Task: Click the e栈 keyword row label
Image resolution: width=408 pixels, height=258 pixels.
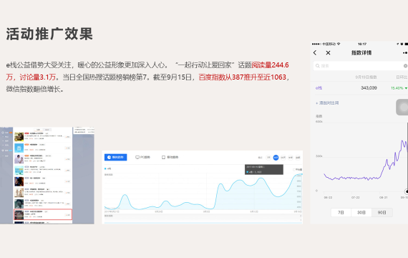Action: coord(319,88)
